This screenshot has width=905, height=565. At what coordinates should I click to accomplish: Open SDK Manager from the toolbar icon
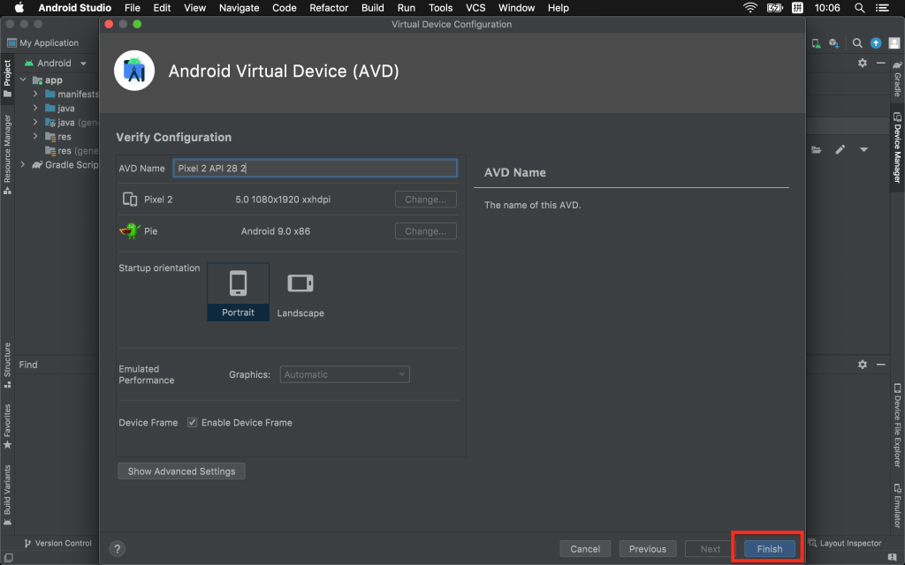[x=834, y=43]
